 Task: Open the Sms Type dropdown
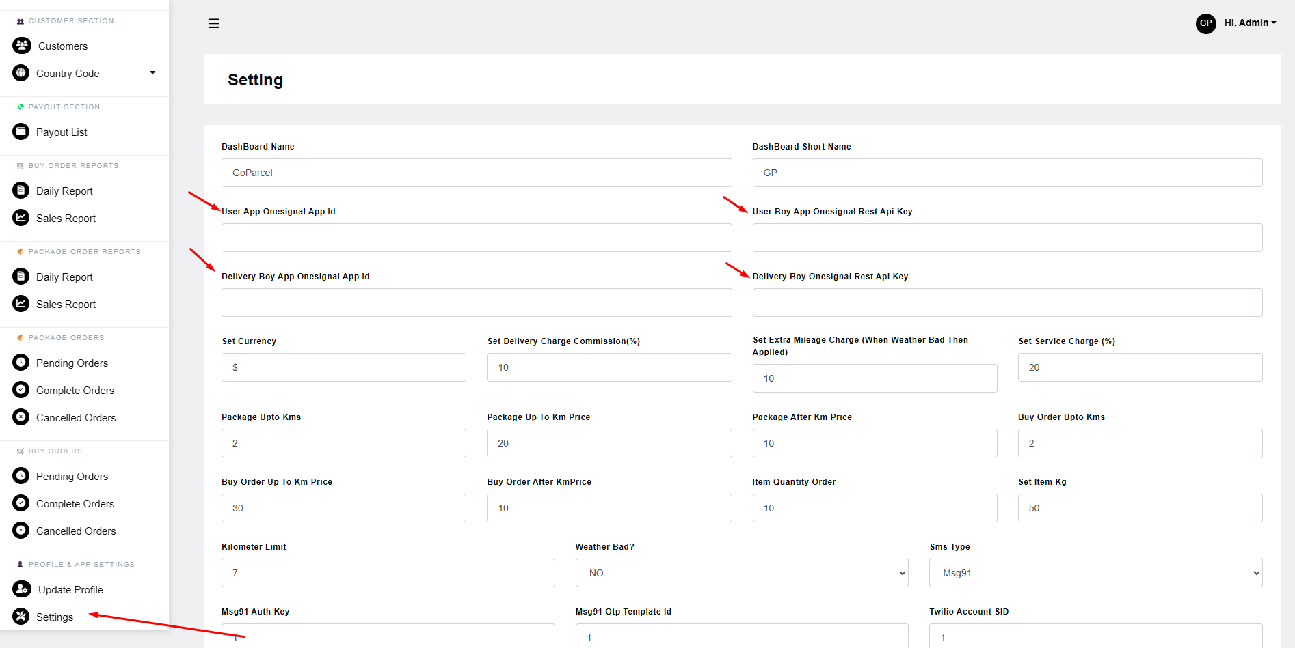pyautogui.click(x=1095, y=573)
